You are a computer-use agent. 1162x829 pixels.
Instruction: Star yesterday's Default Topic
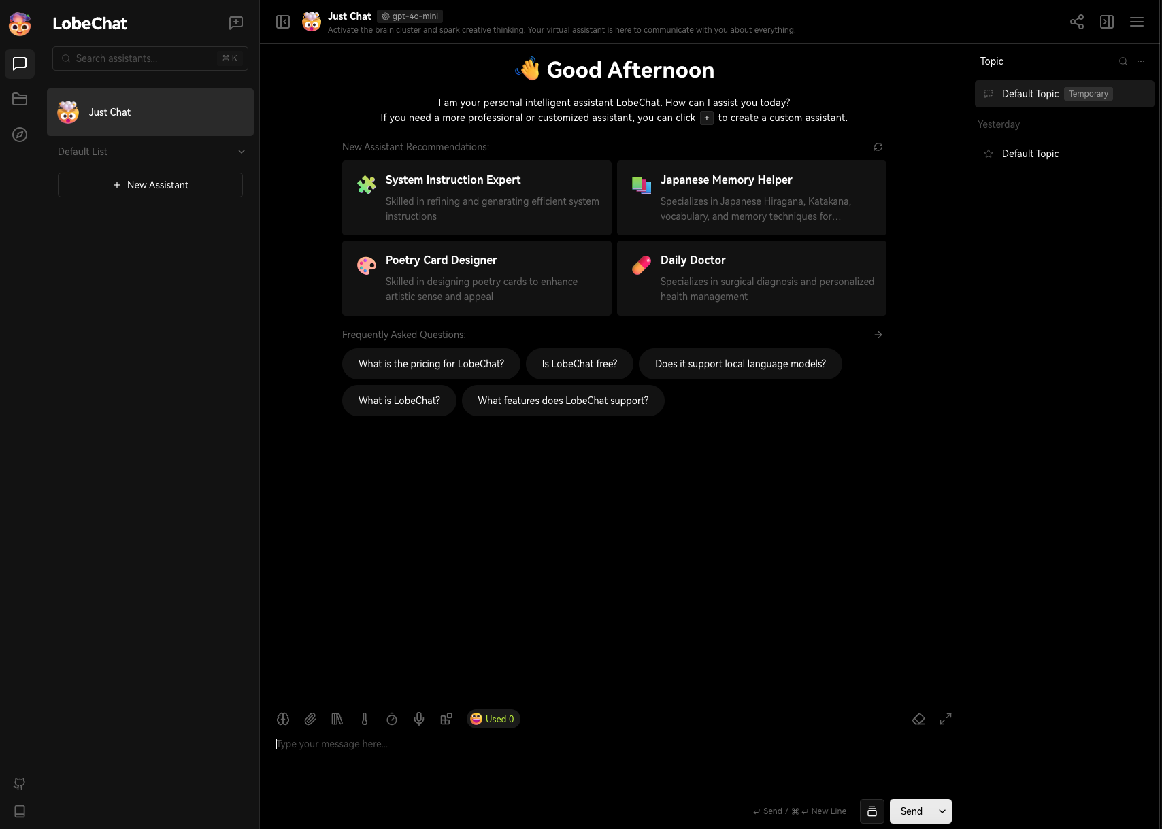988,154
